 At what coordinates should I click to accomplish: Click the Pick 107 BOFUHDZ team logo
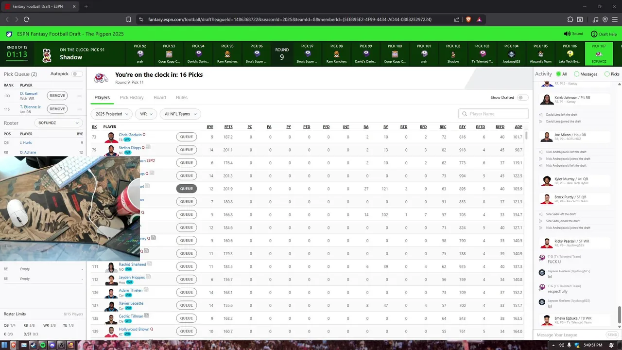point(599,54)
